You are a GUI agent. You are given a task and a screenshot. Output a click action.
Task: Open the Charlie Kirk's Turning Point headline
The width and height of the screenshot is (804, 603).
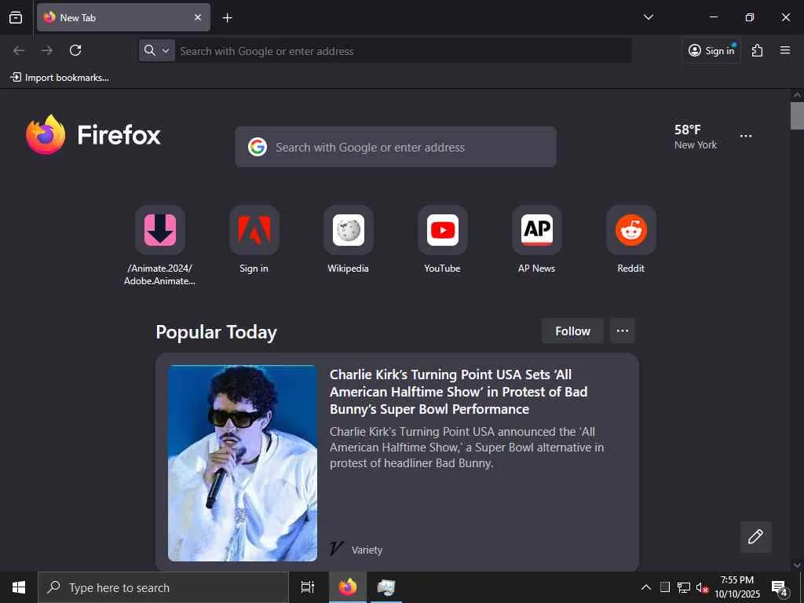tap(458, 392)
